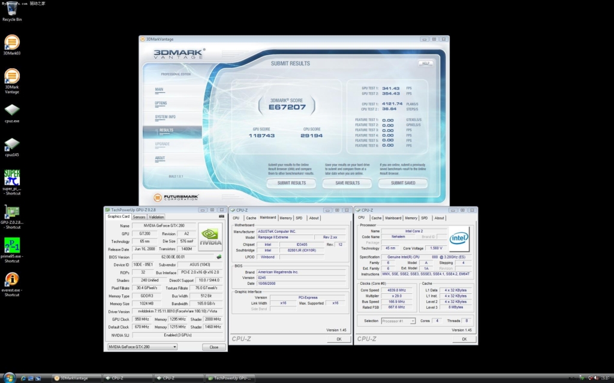Select the cpuz.exe desktop icon
The height and width of the screenshot is (383, 614).
12,110
